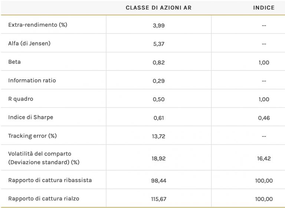Viewport: 285px width, 208px height.
Task: Click the Alfa (di Jensen) label
Action: tap(29, 43)
